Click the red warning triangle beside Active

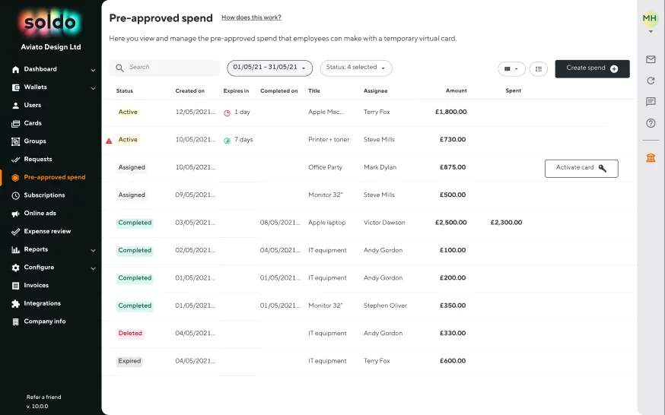click(x=109, y=141)
